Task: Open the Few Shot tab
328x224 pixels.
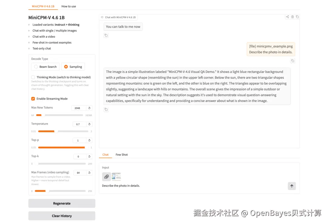Action: tap(121, 155)
